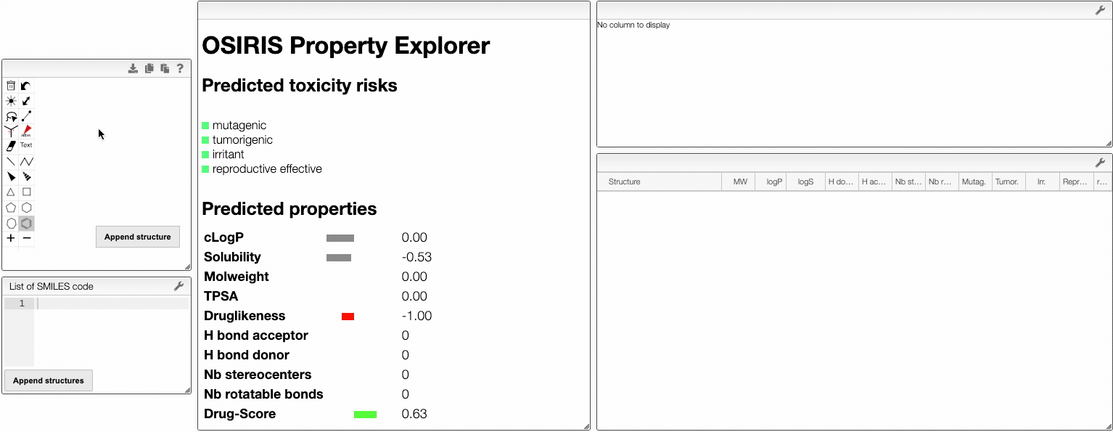
Task: Select the red 'abs' stereo flag tool
Action: coord(26,131)
